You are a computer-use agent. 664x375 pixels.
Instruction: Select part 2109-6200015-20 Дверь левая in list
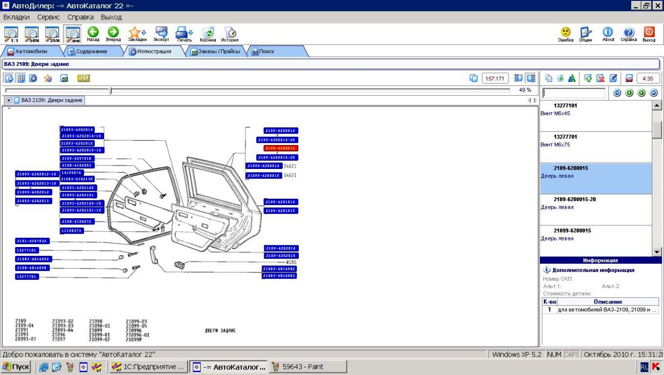[596, 209]
